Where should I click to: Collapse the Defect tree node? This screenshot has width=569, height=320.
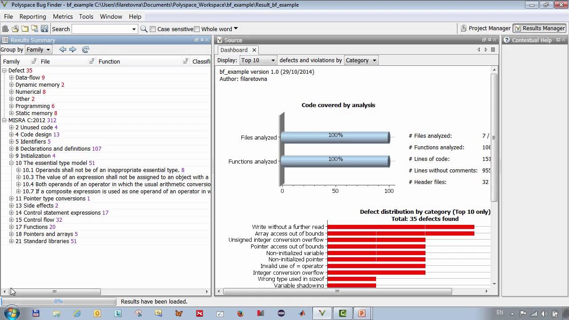4,71
